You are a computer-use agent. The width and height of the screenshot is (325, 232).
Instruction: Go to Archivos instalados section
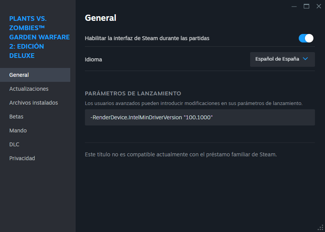pyautogui.click(x=35, y=103)
